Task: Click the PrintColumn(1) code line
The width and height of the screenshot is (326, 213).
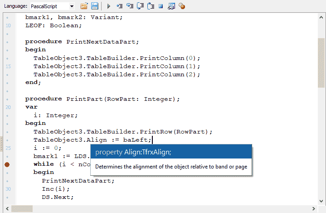Action: point(117,66)
